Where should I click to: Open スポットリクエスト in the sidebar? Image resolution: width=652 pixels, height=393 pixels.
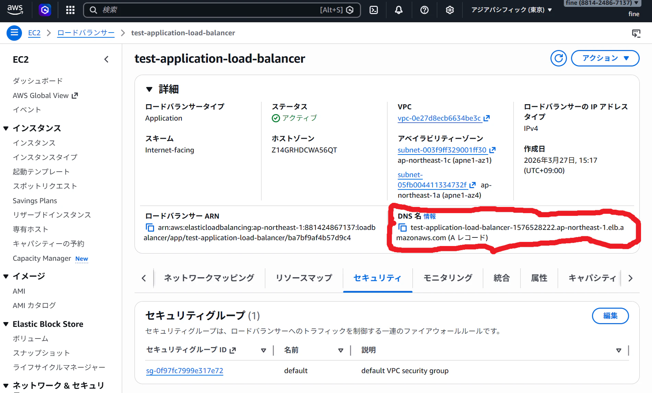pos(45,186)
